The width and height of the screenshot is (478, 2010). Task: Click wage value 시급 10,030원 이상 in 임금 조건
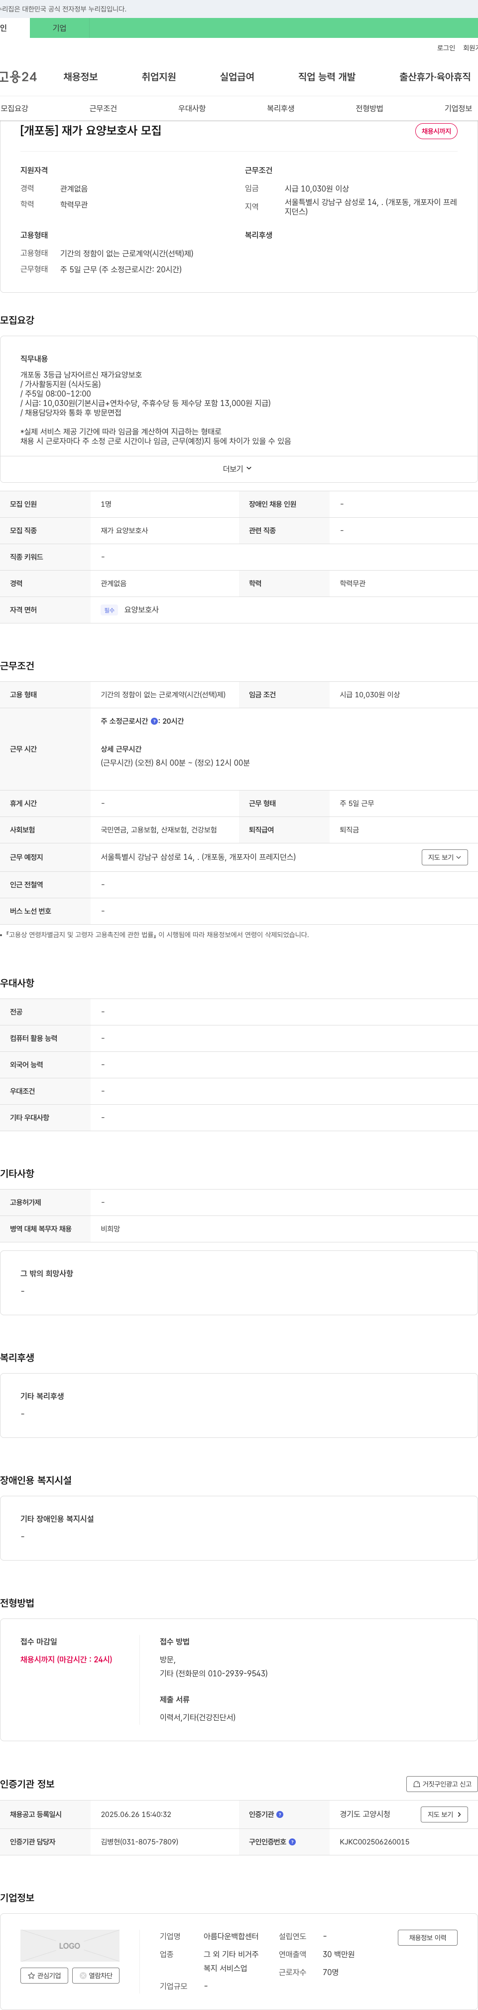370,694
